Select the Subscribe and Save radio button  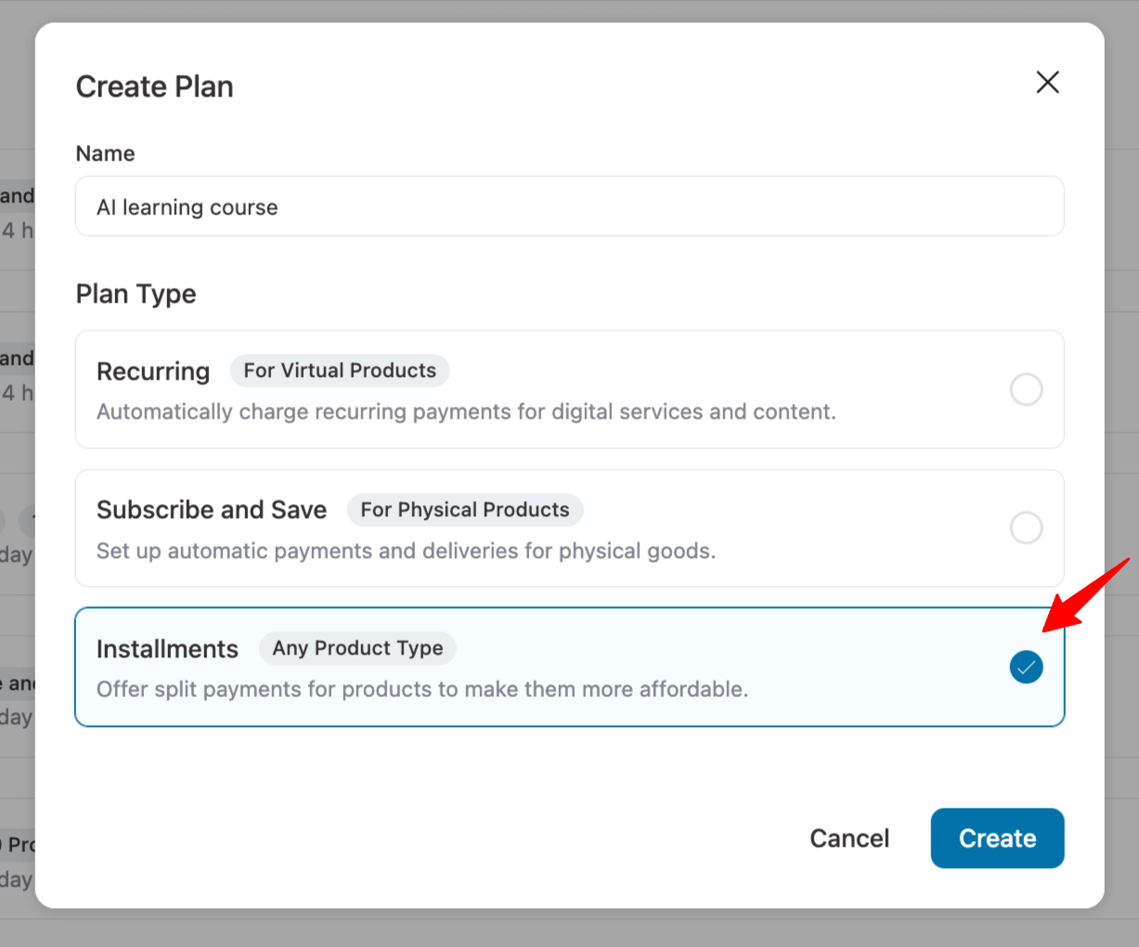click(x=1026, y=527)
